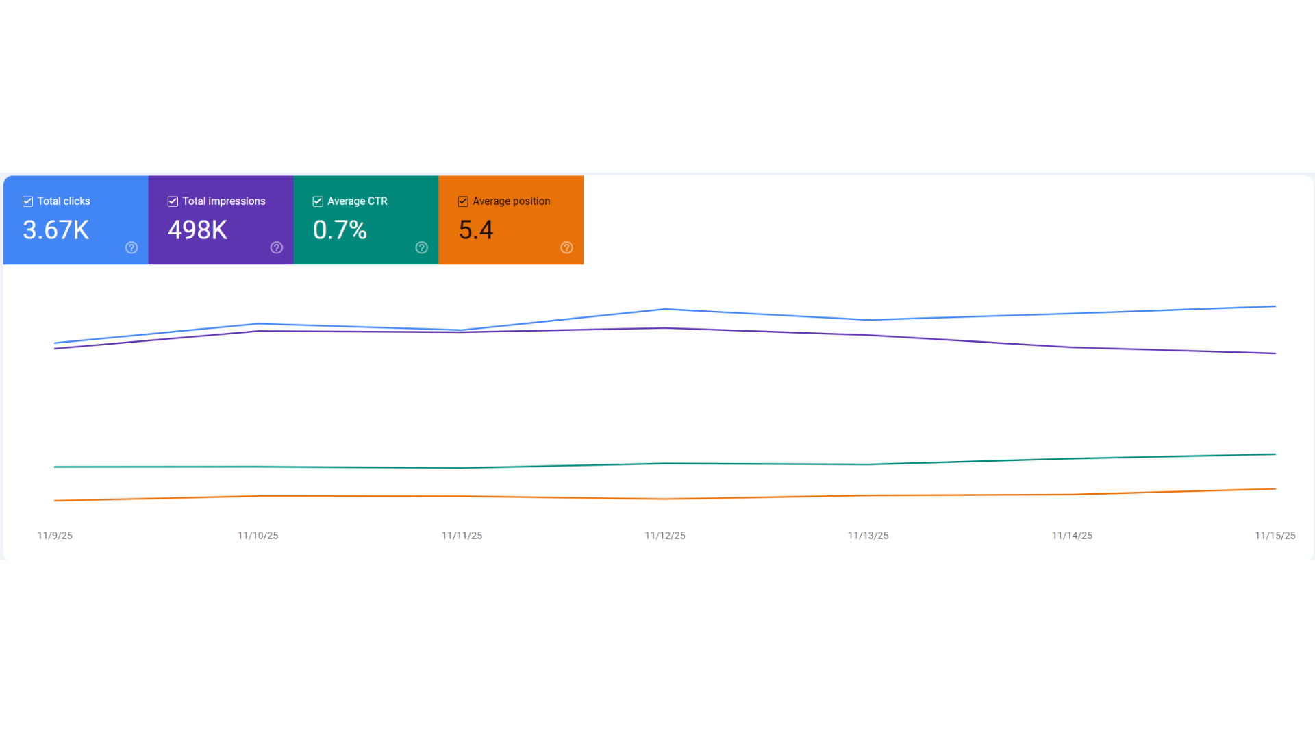Disable the Average position checkbox
The width and height of the screenshot is (1315, 733).
point(463,201)
